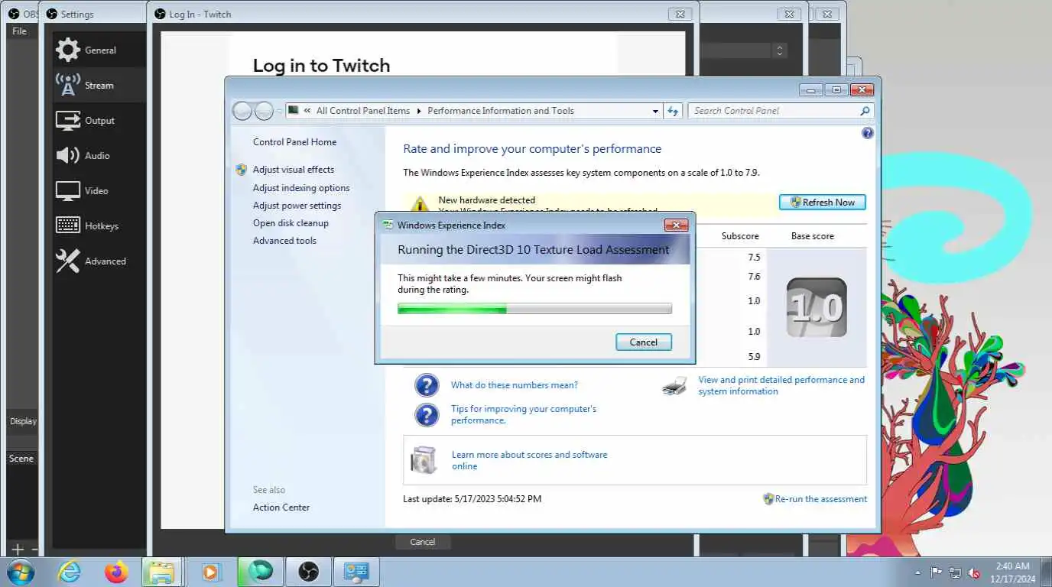Click 'All Control Panel Items' breadcrumb
Screen dimensions: 1052x587
pos(363,111)
